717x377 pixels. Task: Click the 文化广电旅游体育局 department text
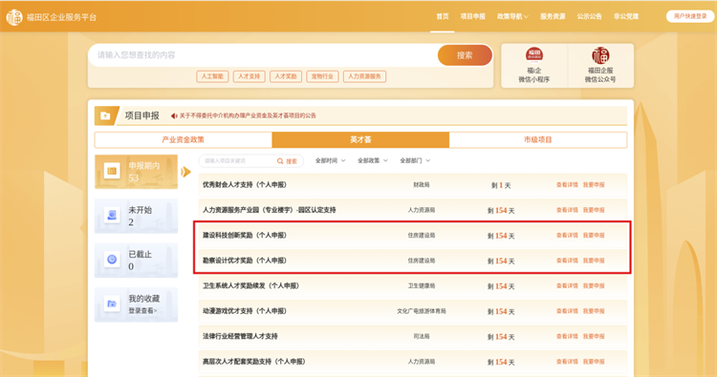422,311
